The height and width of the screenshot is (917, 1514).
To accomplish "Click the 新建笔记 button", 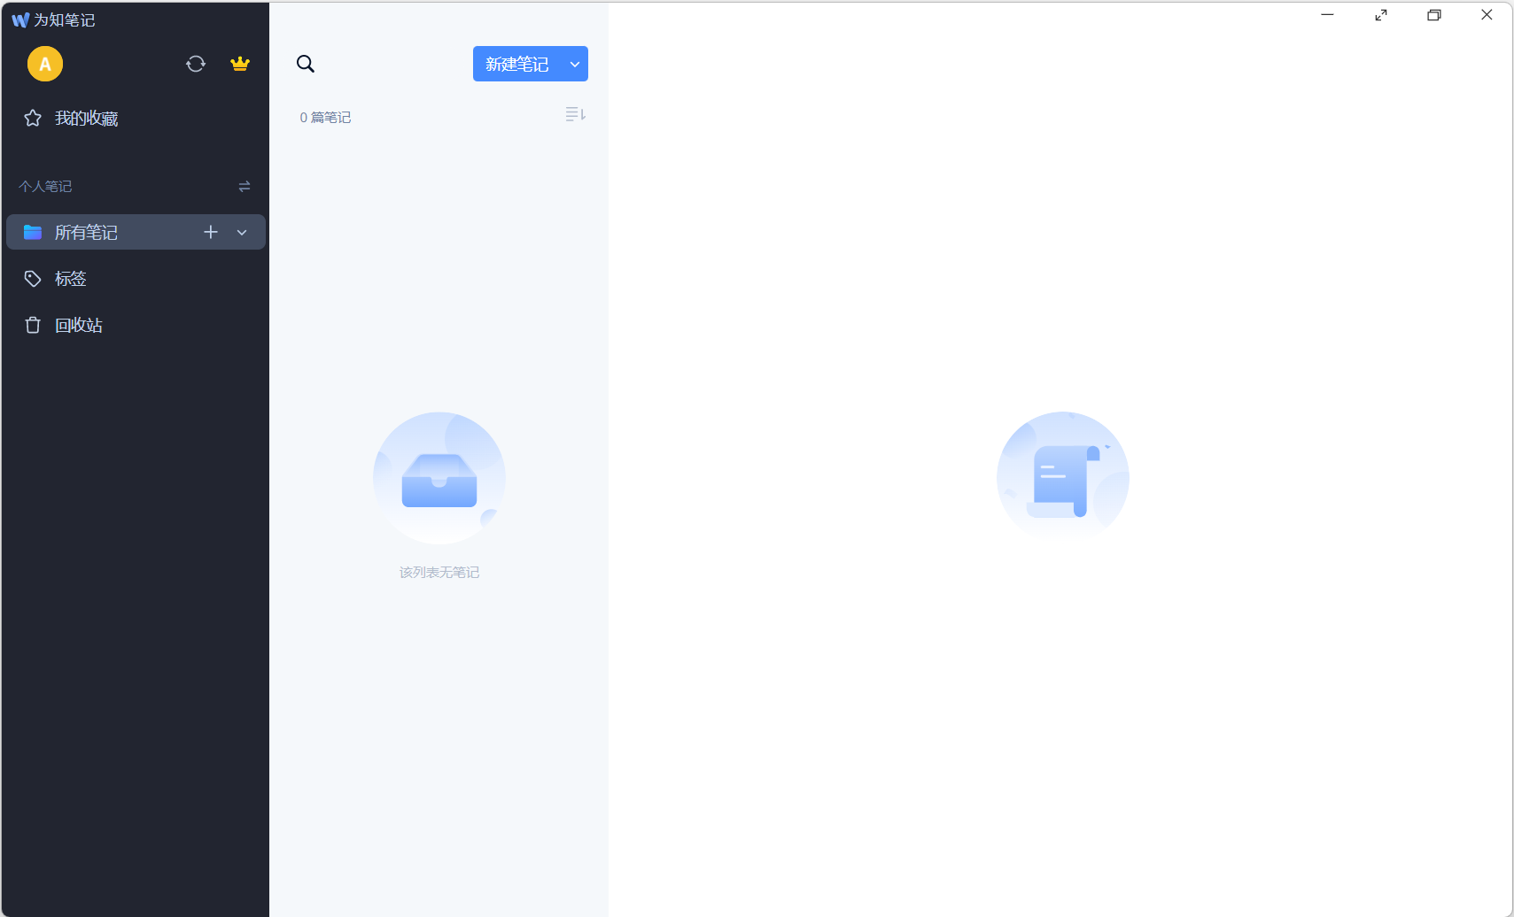I will pos(517,64).
